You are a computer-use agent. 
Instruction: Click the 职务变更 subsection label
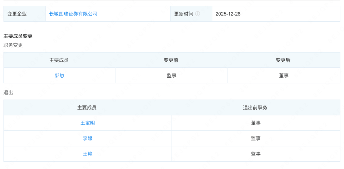click(x=13, y=45)
